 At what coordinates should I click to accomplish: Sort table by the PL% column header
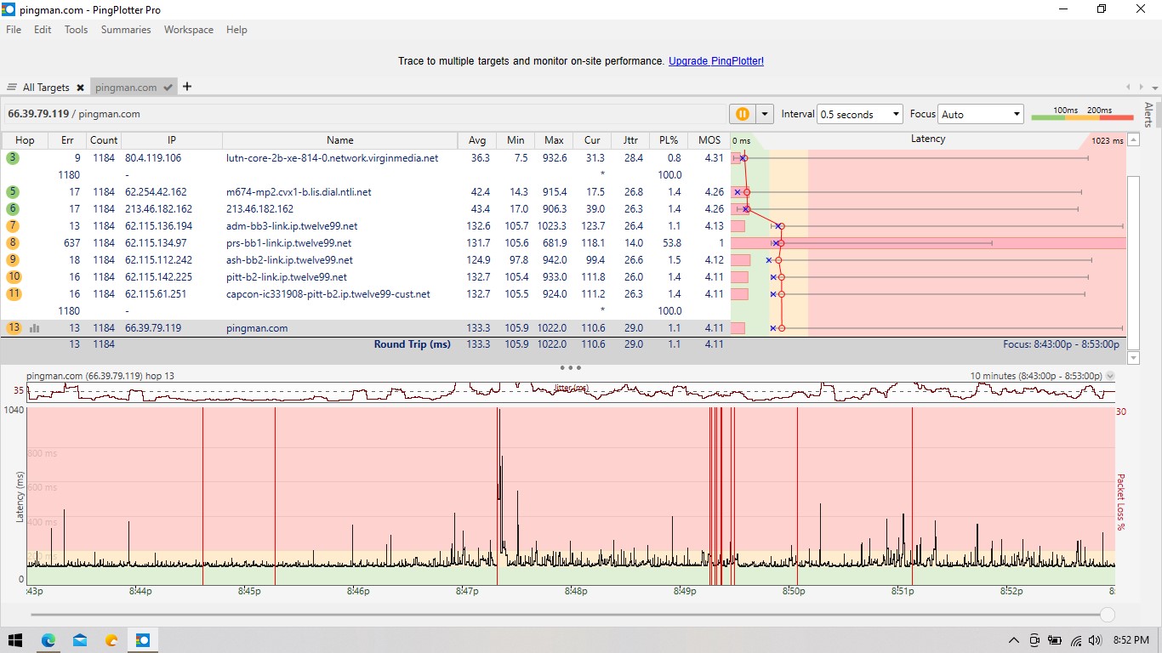tap(669, 140)
